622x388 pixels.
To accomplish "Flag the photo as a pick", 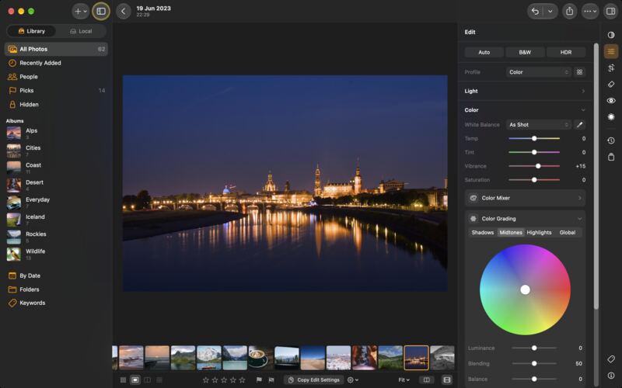I will click(x=259, y=380).
